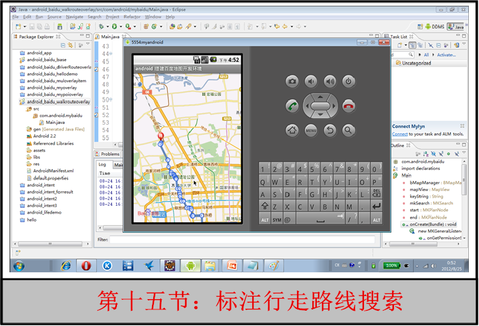The image size is (479, 326).
Task: Toggle Sort in the Outline toolbar
Action: point(425,154)
